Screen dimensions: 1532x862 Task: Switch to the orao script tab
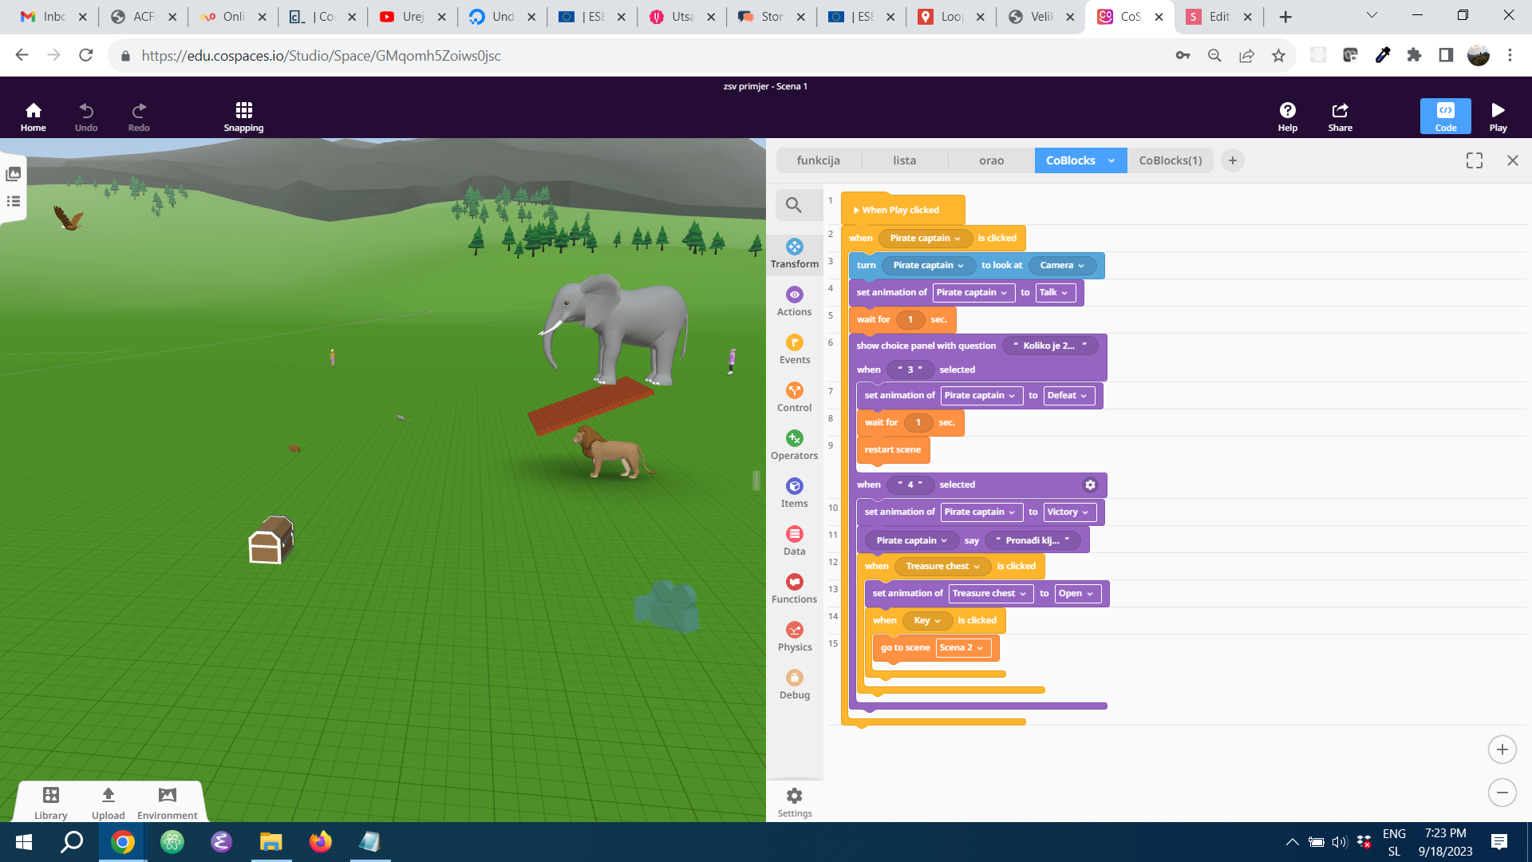(x=991, y=160)
